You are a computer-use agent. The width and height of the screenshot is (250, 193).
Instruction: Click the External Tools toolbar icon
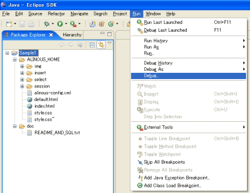(x=73, y=24)
